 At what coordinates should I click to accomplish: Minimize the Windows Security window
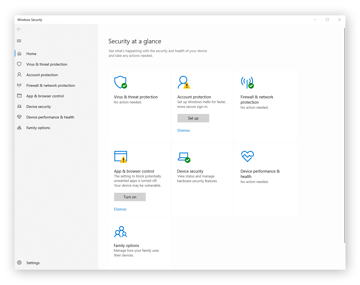tap(315, 20)
